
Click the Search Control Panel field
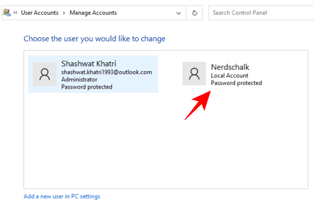pos(259,13)
